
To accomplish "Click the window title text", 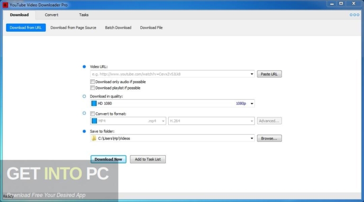I will pos(38,5).
